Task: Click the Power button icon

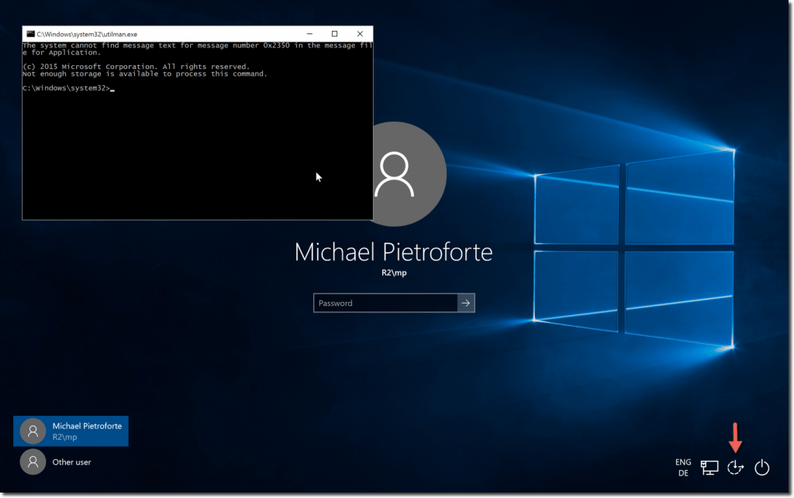Action: [762, 467]
